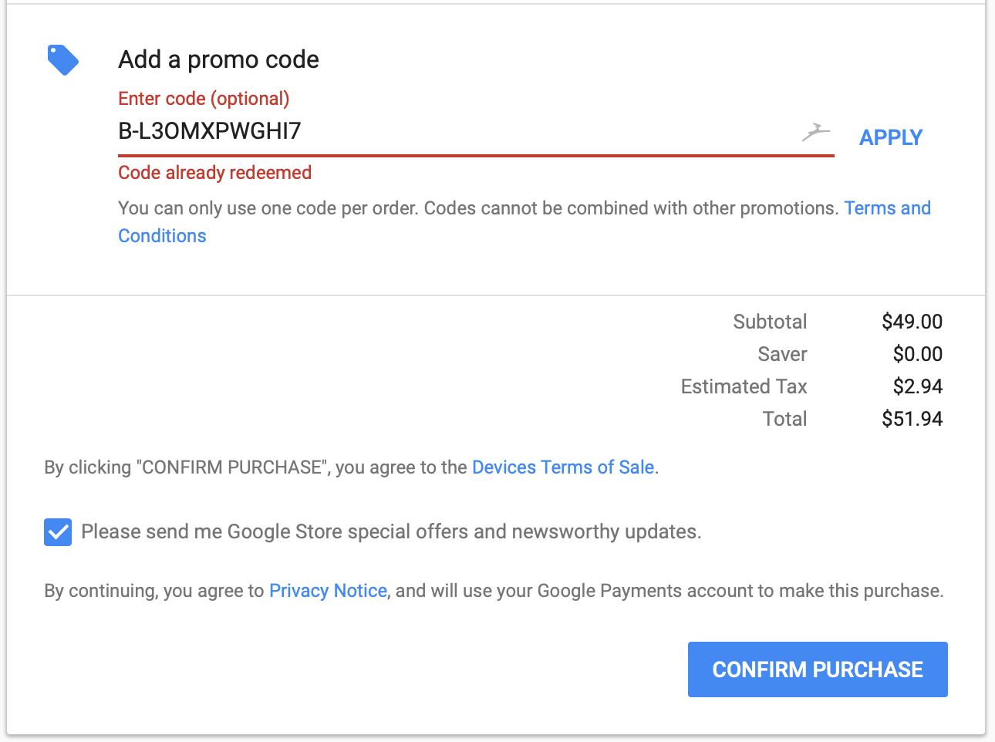Click the Subtotal label
Image resolution: width=995 pixels, height=742 pixels.
coord(770,322)
